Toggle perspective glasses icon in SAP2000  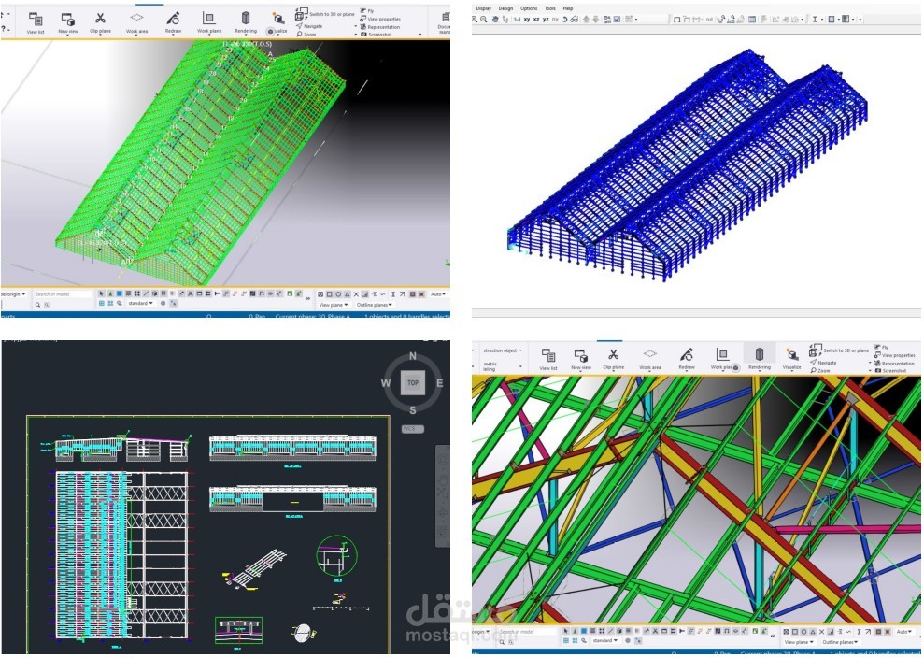click(x=574, y=19)
